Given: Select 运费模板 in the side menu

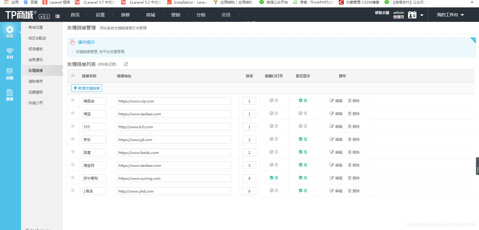Looking at the screenshot, I should pyautogui.click(x=36, y=92).
